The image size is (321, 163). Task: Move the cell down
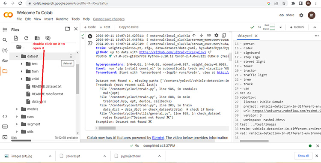pyautogui.click(x=202, y=35)
